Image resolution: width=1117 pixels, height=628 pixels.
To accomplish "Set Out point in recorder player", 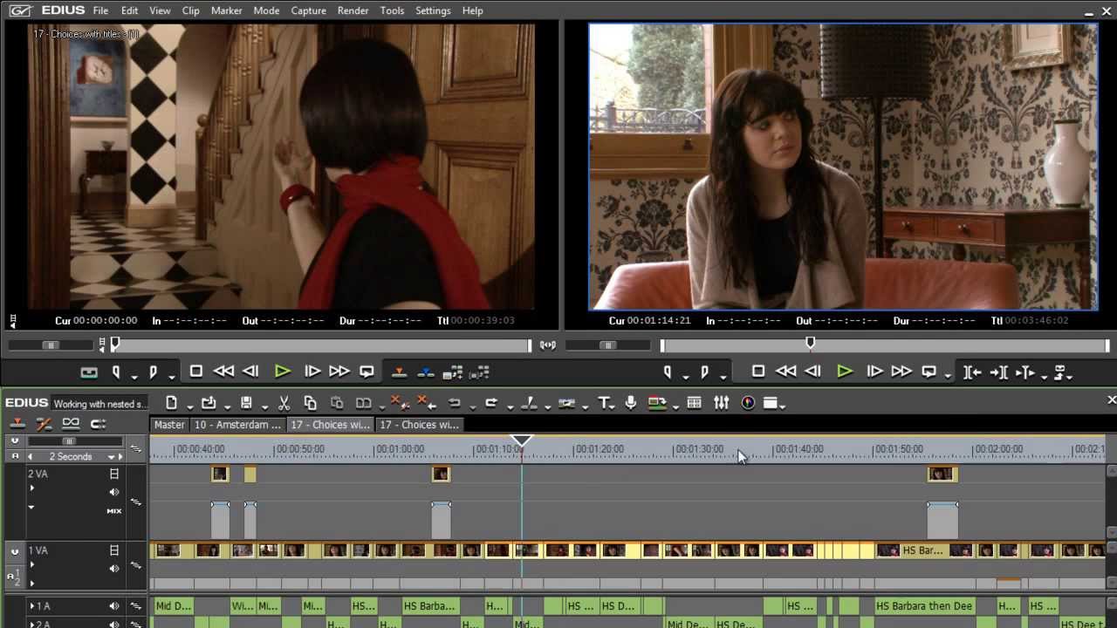I will click(704, 372).
